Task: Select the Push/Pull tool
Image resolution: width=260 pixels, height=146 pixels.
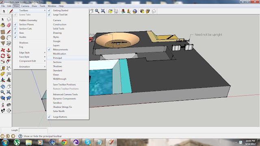Action: [9, 50]
